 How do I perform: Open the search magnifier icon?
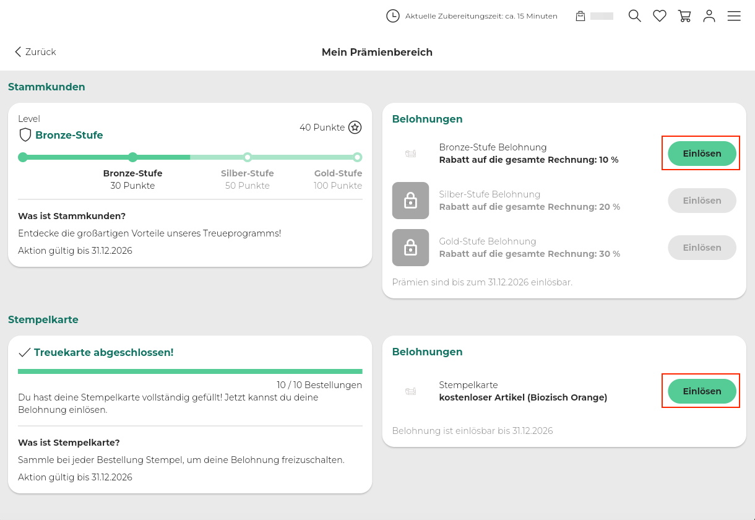click(634, 16)
